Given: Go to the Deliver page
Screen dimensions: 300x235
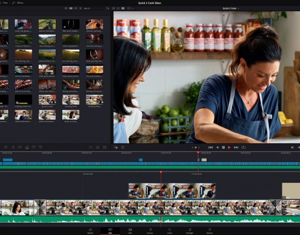Looking at the screenshot, I should 210,231.
